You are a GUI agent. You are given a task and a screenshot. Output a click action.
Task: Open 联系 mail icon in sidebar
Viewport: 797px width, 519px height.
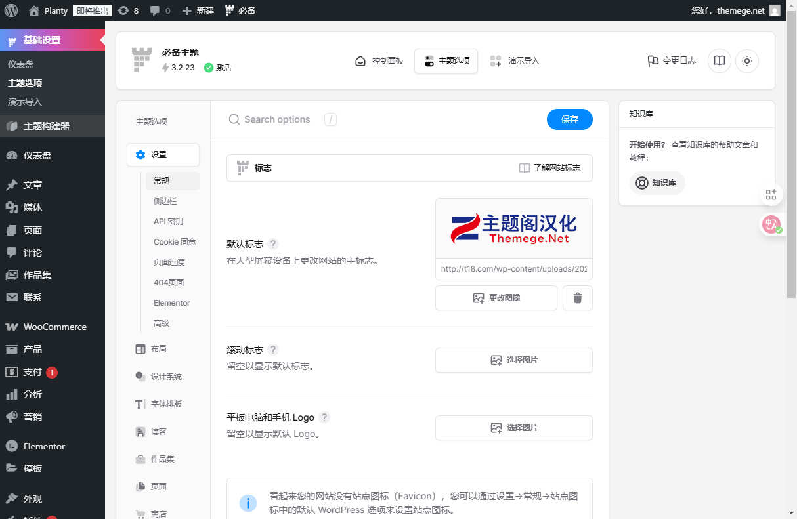[12, 297]
